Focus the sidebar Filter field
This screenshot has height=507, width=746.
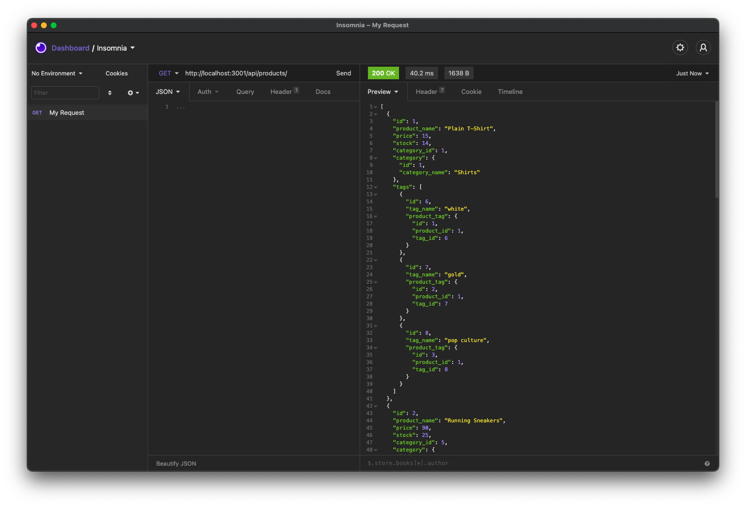coord(65,93)
